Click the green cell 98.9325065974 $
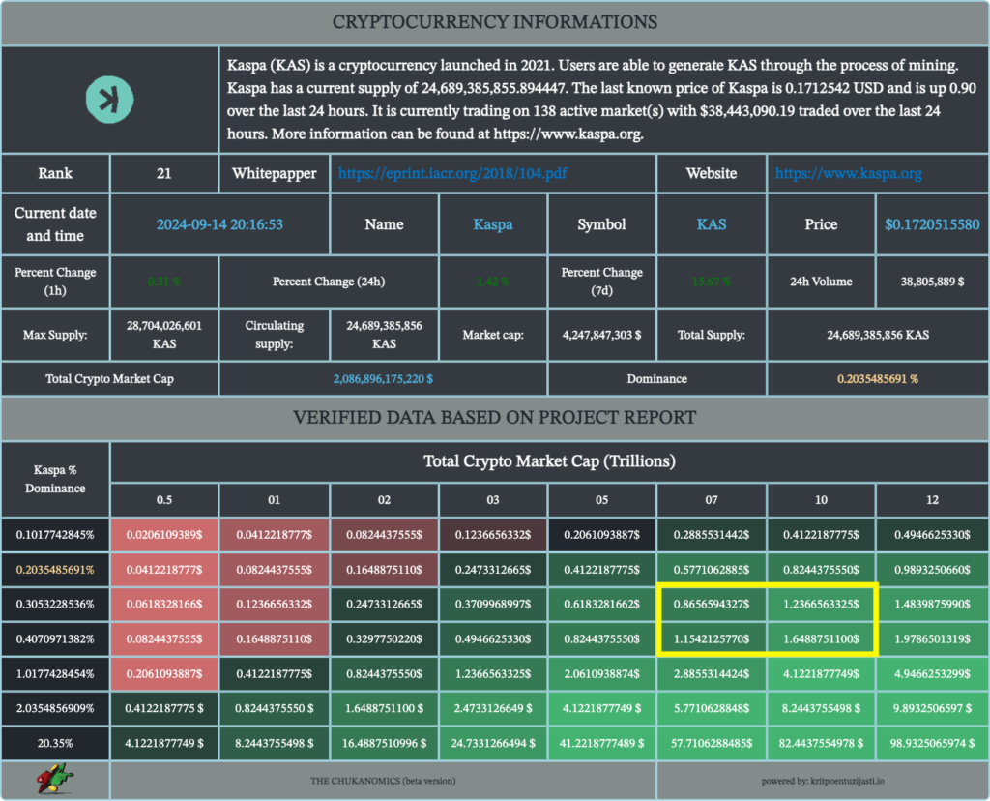Image resolution: width=990 pixels, height=801 pixels. [x=931, y=742]
